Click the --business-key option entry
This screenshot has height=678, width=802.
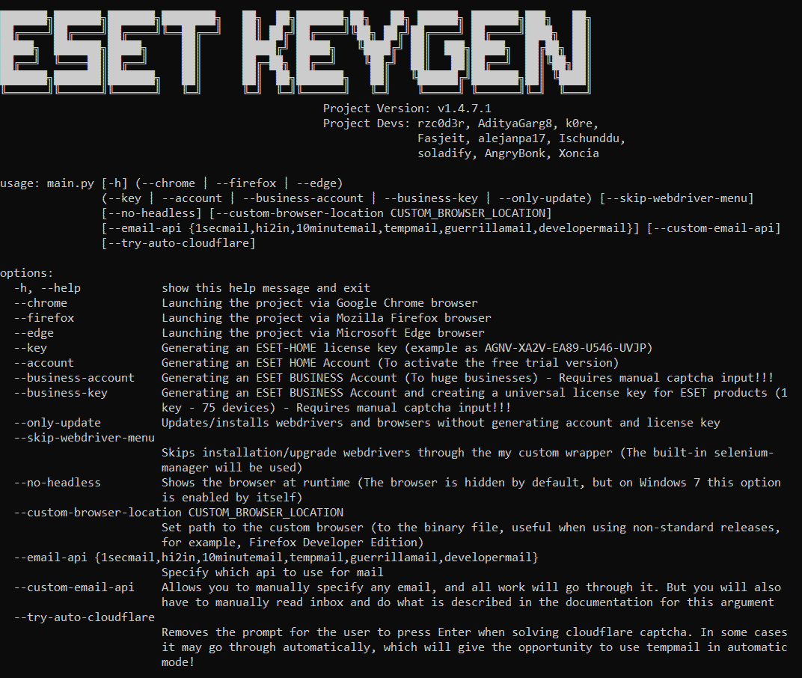(x=61, y=393)
